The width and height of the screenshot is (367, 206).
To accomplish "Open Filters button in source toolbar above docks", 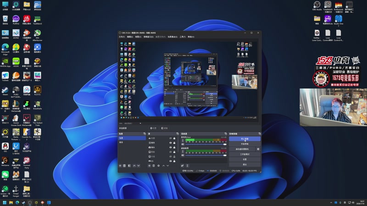I will pos(165,128).
